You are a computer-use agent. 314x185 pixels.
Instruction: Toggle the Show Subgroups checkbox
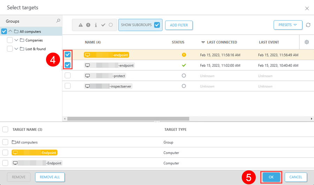click(157, 25)
